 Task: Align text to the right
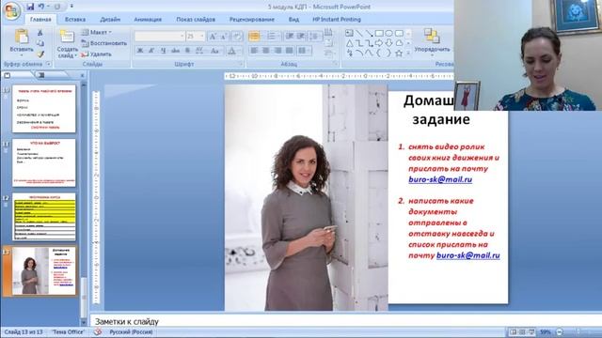277,51
